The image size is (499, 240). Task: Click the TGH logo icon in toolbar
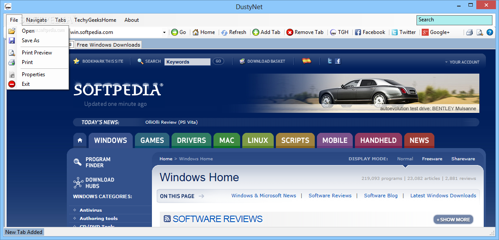click(333, 32)
